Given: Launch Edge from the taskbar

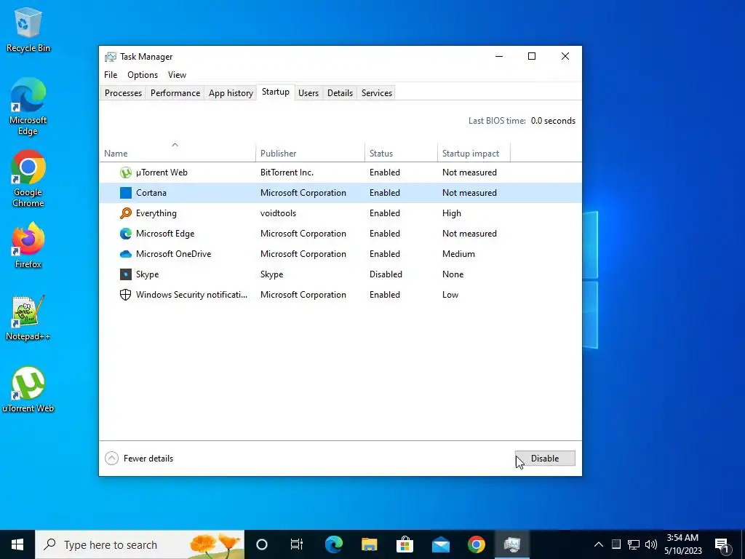Looking at the screenshot, I should (333, 544).
